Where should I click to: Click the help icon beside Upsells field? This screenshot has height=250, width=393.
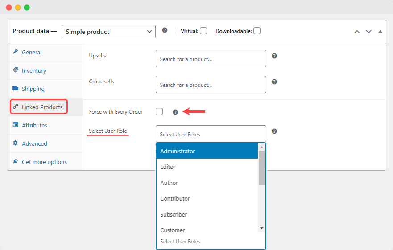274,56
